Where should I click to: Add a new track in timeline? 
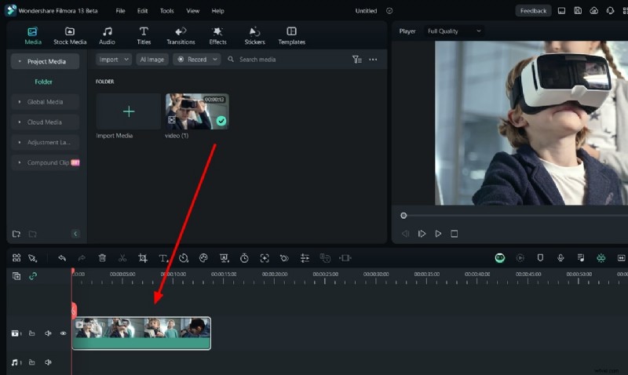coord(16,275)
